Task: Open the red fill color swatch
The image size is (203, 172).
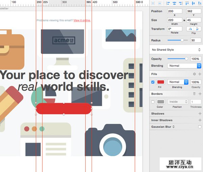Action: pos(160,82)
